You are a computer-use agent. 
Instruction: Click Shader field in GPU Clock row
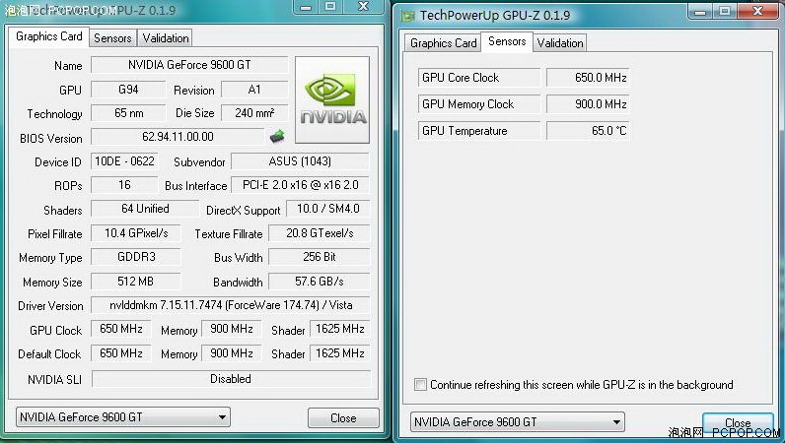[x=340, y=329]
